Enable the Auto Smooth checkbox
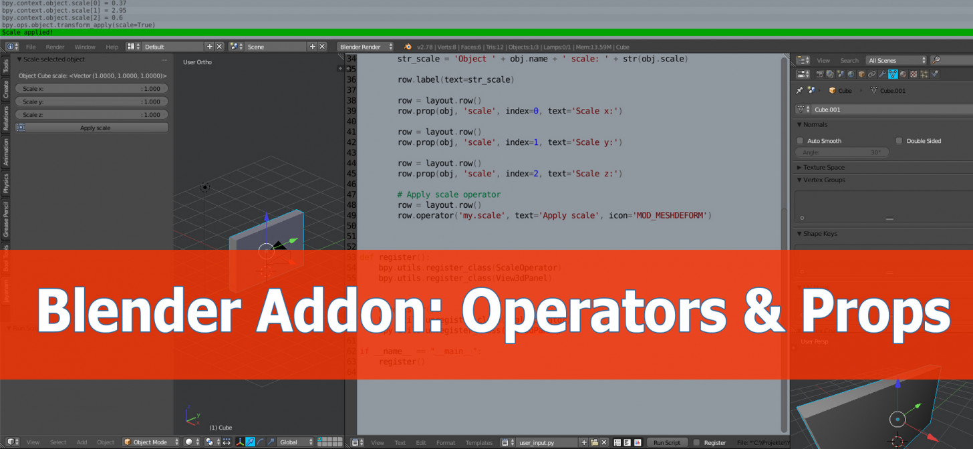Image resolution: width=973 pixels, height=449 pixels. [800, 140]
